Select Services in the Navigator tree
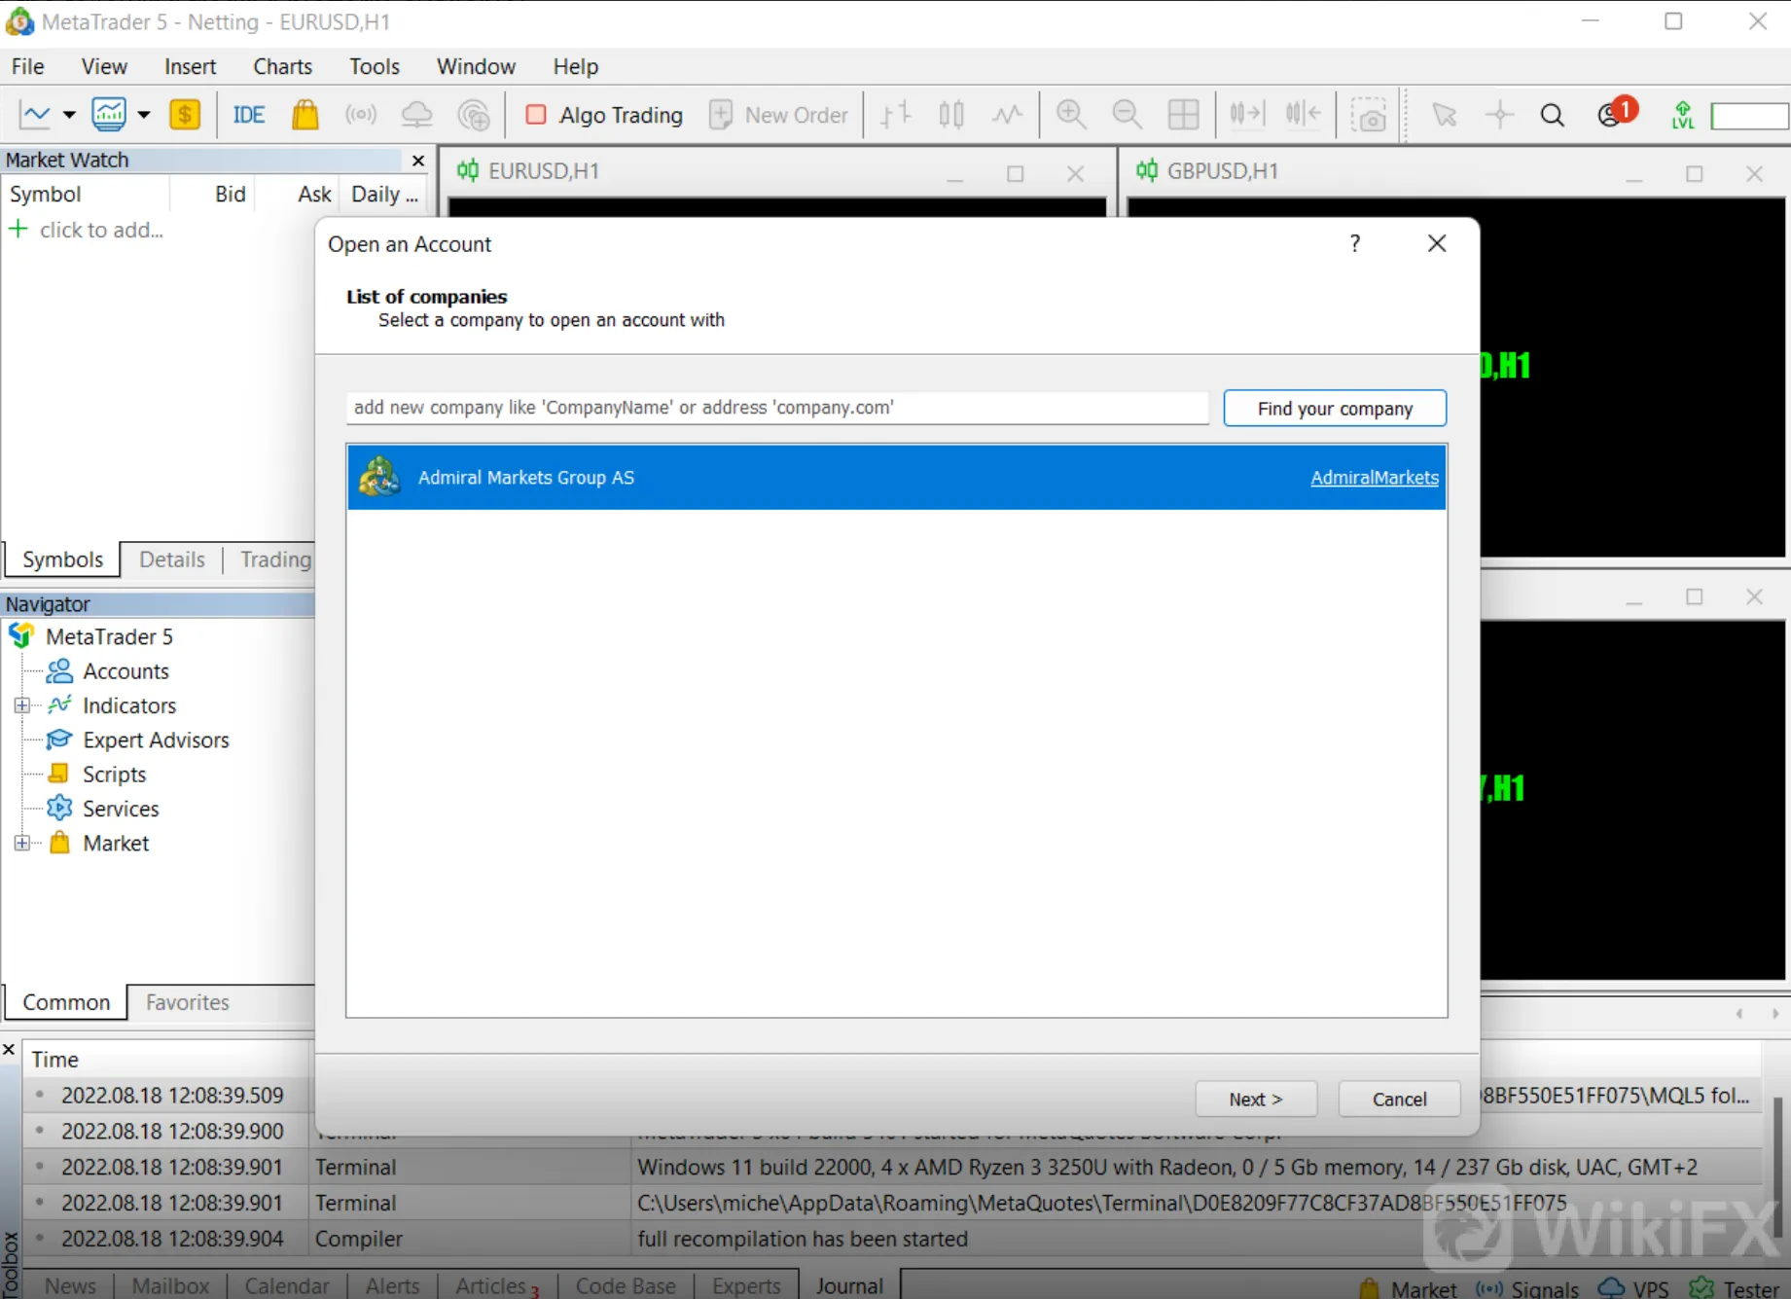Screen dimensions: 1791x1299 [121, 809]
